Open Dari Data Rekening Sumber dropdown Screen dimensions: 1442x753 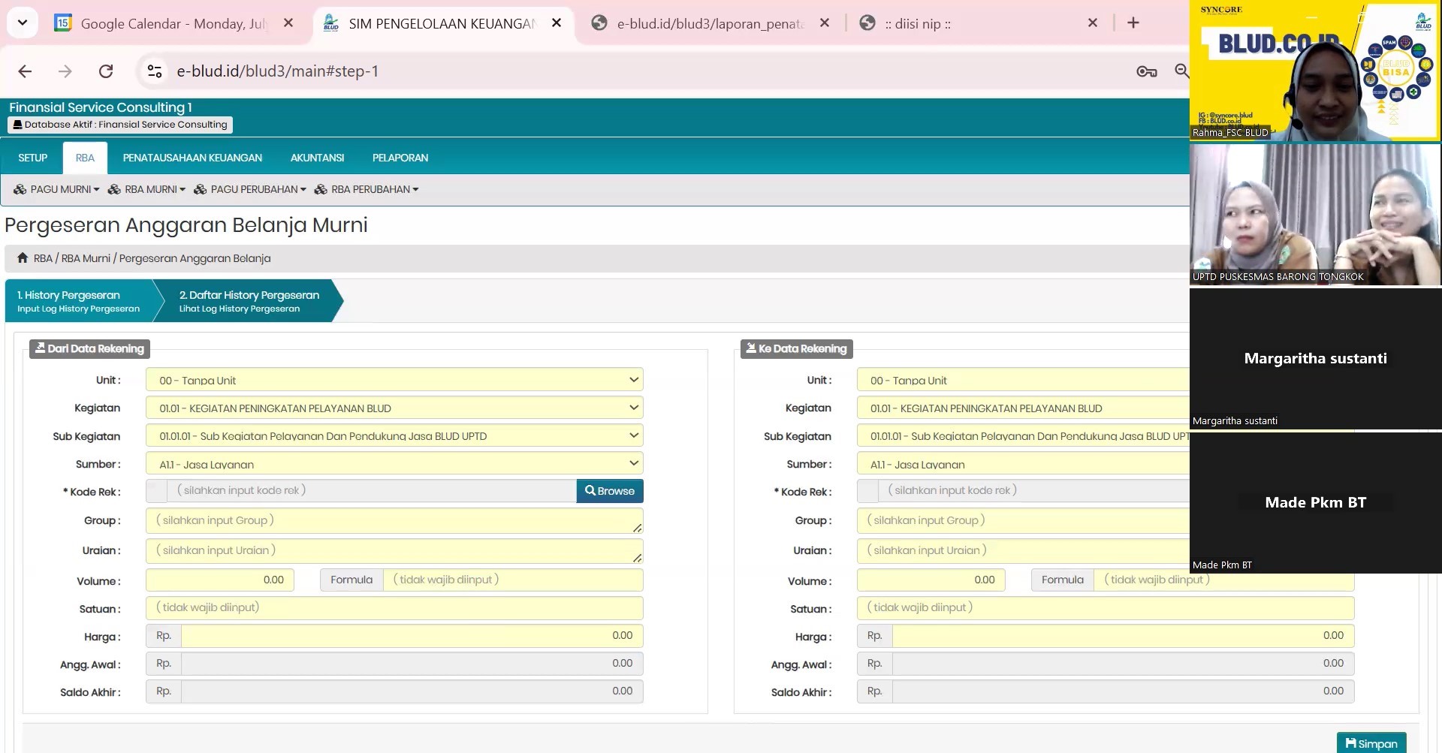click(394, 464)
